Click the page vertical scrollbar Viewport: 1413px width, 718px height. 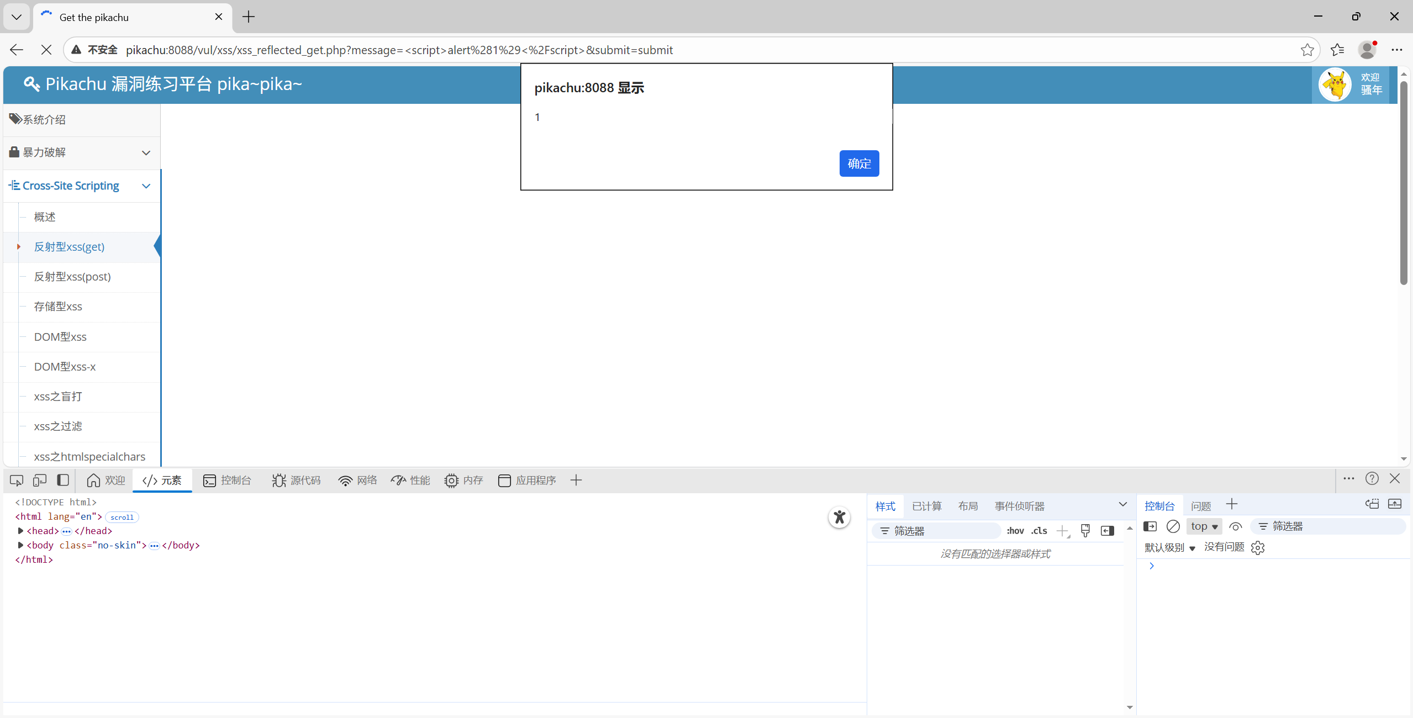(1403, 182)
